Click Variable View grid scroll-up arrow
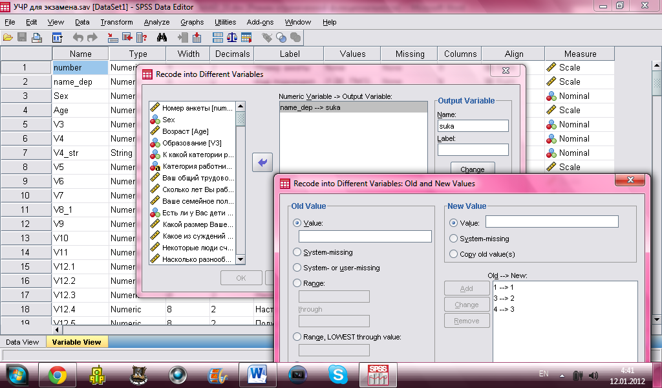Viewport: 662px width, 388px height. (657, 65)
